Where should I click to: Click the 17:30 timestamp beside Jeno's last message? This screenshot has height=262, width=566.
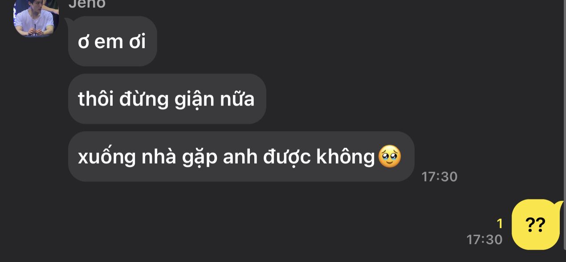(440, 176)
